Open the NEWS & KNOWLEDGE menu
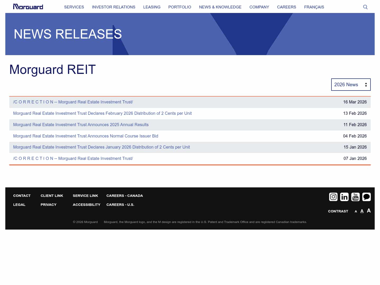Screen dimensions: 380x285 click(x=220, y=7)
